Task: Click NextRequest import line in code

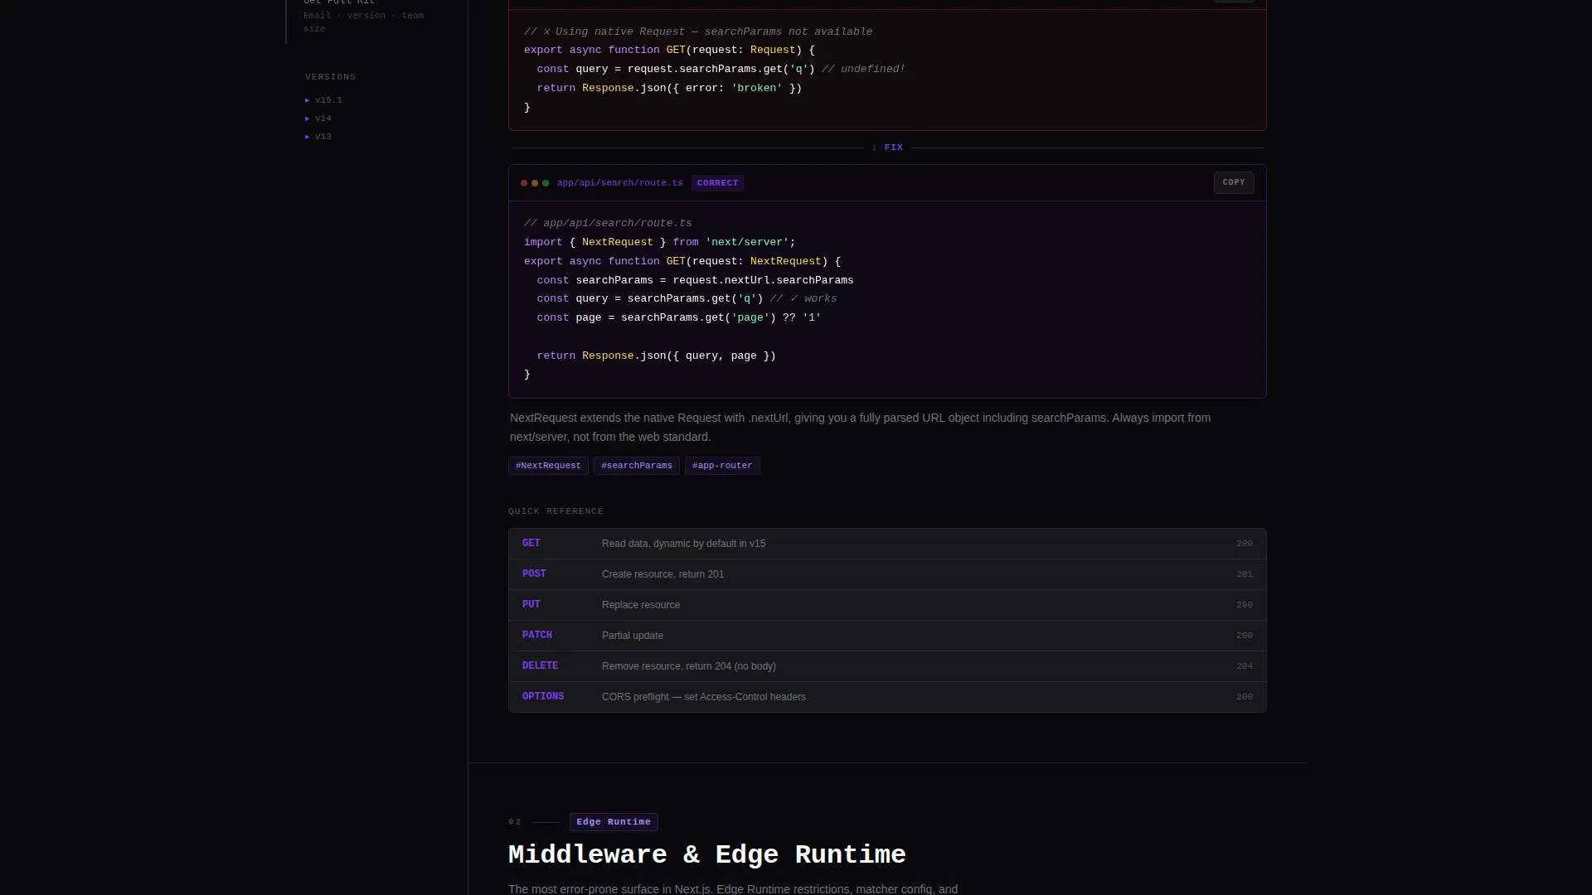Action: [659, 242]
